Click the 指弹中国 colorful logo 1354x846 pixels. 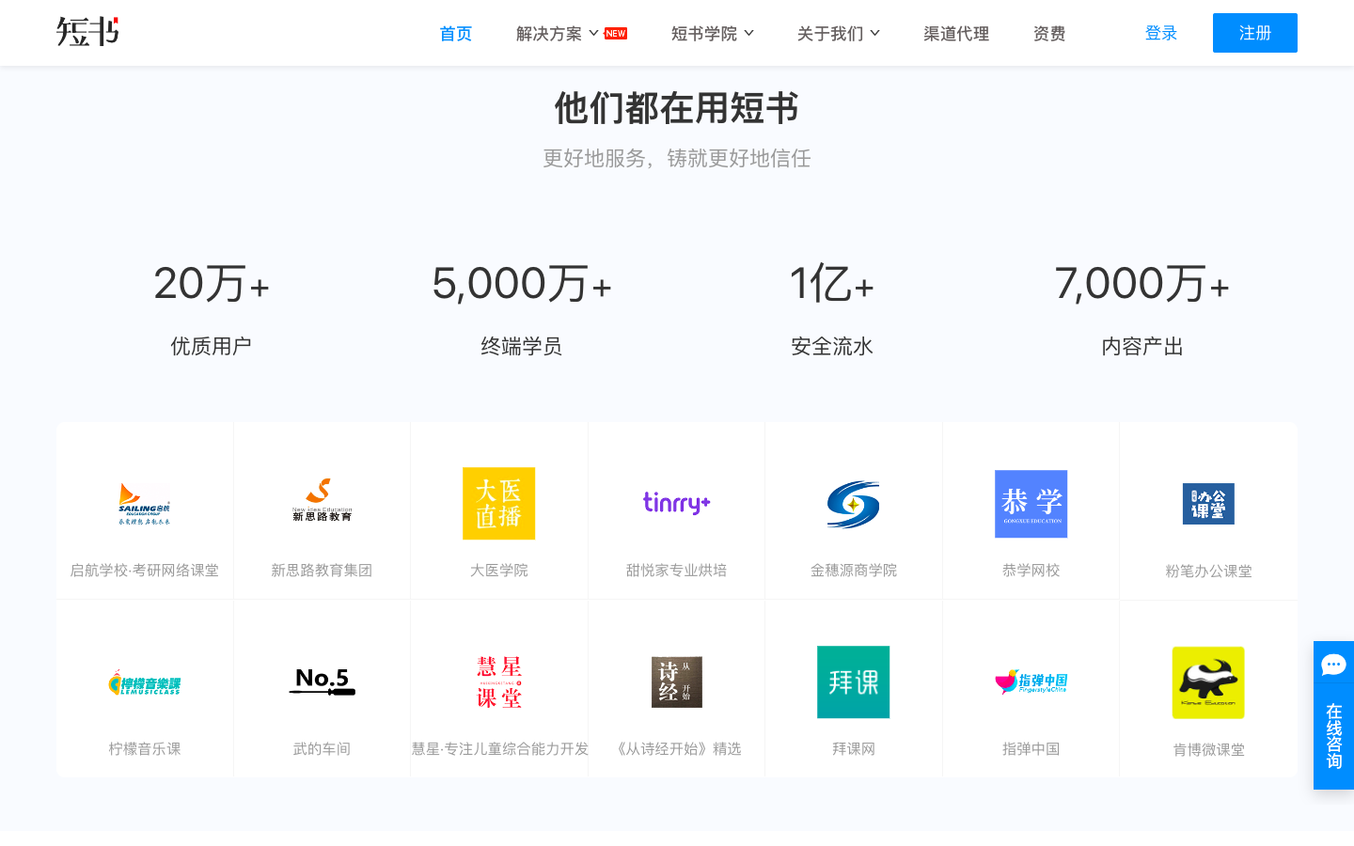[x=1031, y=682]
